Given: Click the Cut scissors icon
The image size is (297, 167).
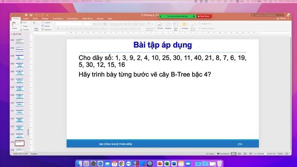Looking at the screenshot, I should click(x=21, y=22).
